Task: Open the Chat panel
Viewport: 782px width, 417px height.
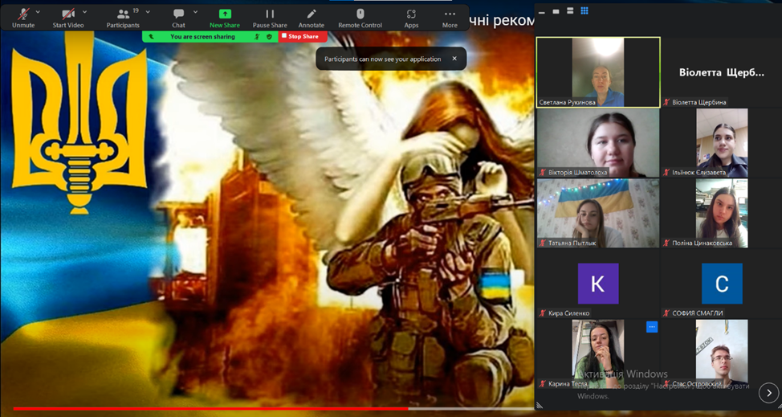Action: click(x=178, y=18)
